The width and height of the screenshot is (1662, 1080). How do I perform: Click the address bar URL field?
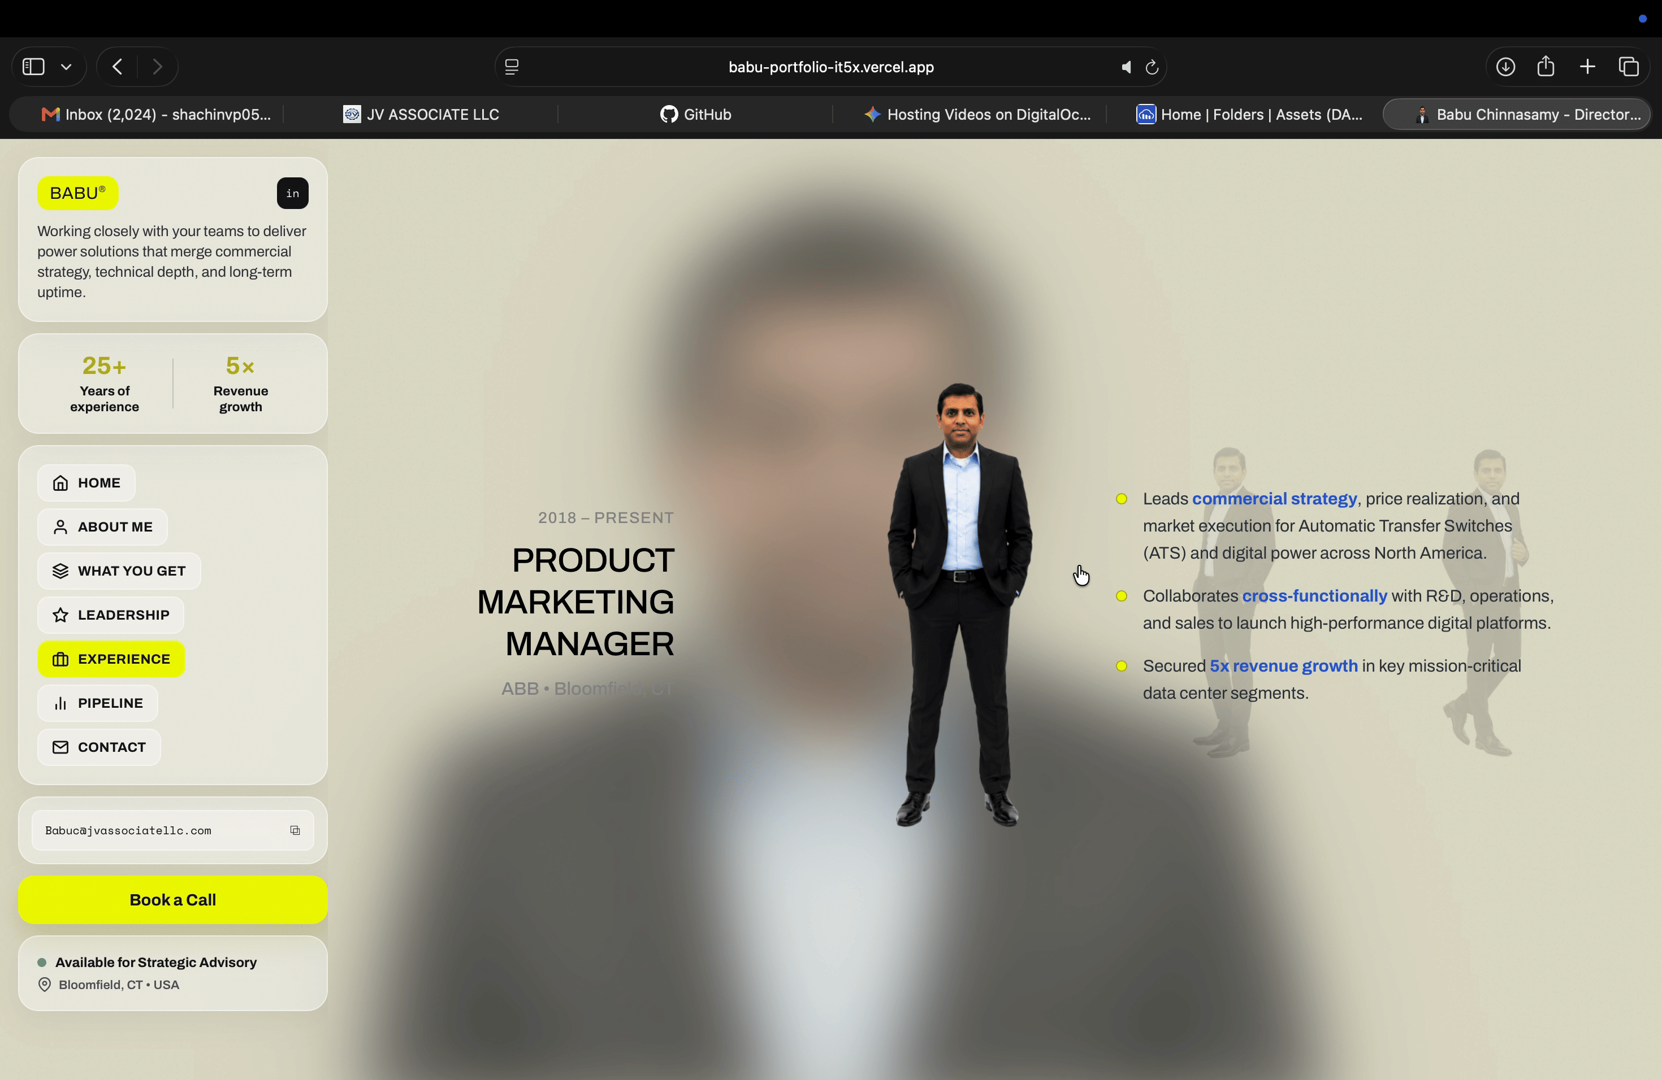pos(831,67)
